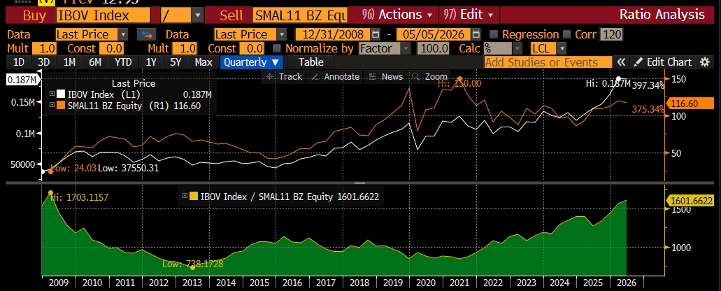Viewport: 721px width, 291px height.
Task: Select the 1Y range tab
Action: click(151, 62)
